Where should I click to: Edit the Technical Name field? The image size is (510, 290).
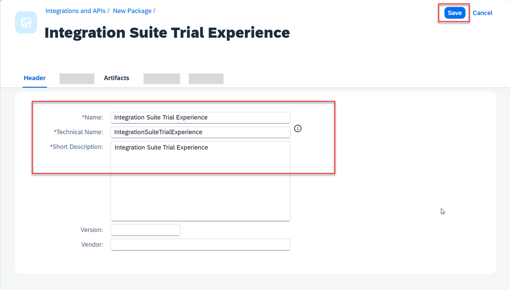(200, 132)
